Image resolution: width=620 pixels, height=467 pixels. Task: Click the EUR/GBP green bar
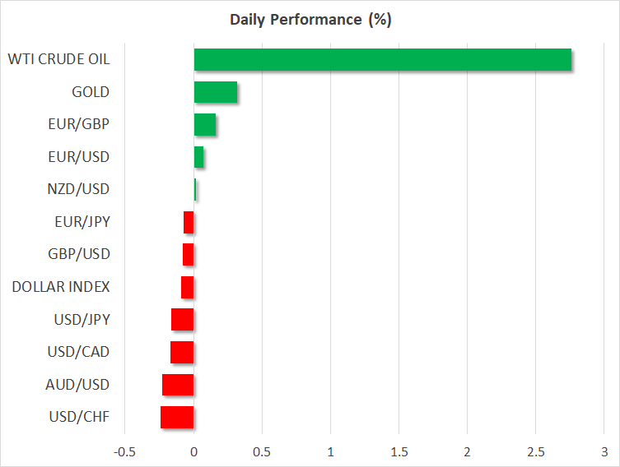[x=204, y=125]
